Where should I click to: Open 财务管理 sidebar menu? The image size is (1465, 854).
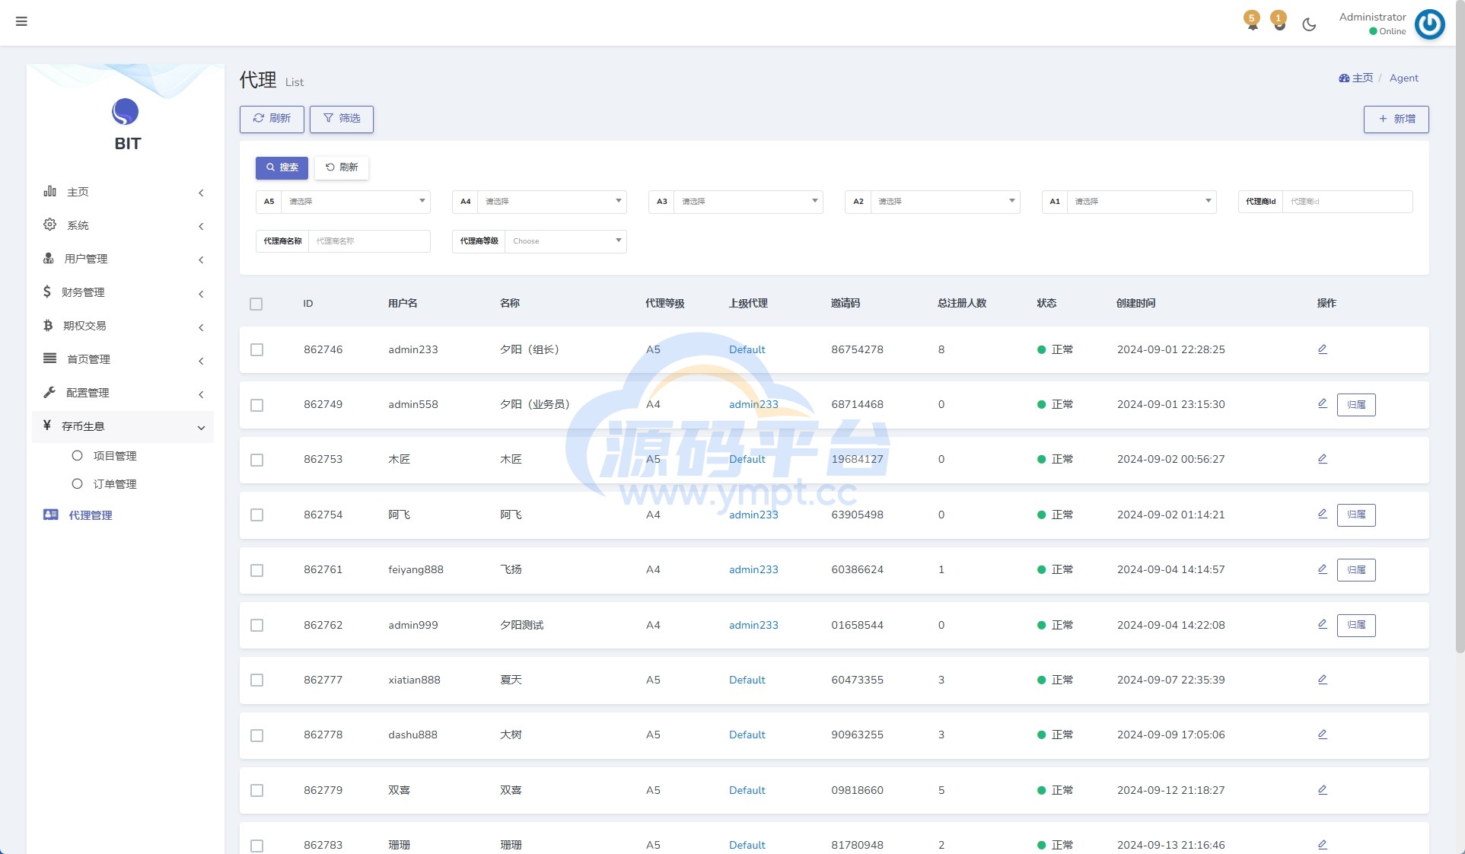[x=123, y=292]
